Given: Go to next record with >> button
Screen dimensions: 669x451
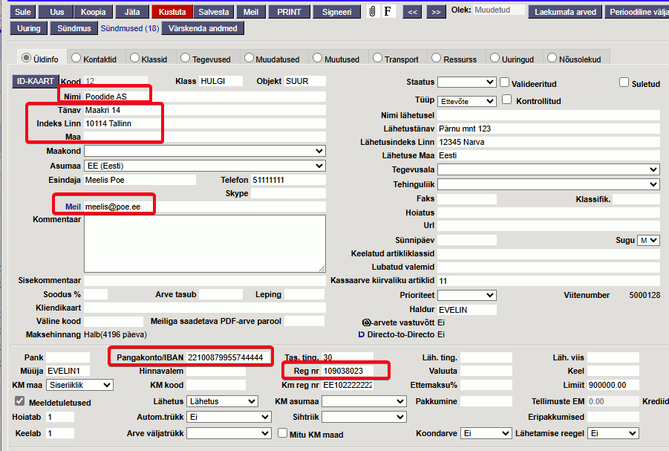Looking at the screenshot, I should [x=436, y=12].
